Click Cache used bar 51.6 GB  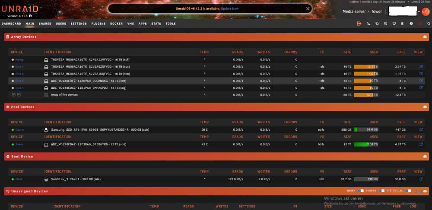(366, 129)
